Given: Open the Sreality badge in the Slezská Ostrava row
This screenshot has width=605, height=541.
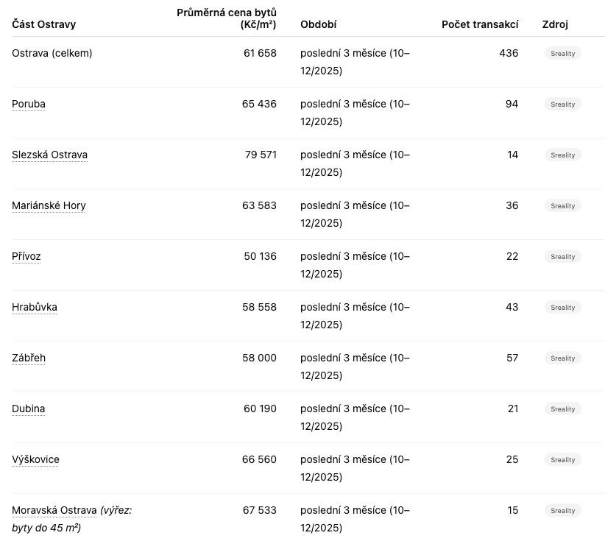Looking at the screenshot, I should [x=563, y=155].
